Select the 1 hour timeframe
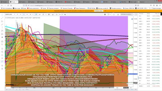The height and width of the screenshot is (91, 162). coord(21,14)
